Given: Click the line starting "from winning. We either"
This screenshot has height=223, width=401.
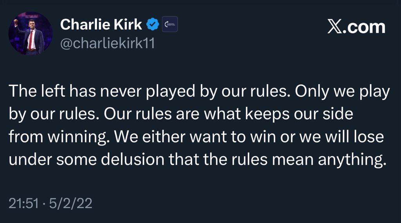Looking at the screenshot, I should [x=196, y=137].
